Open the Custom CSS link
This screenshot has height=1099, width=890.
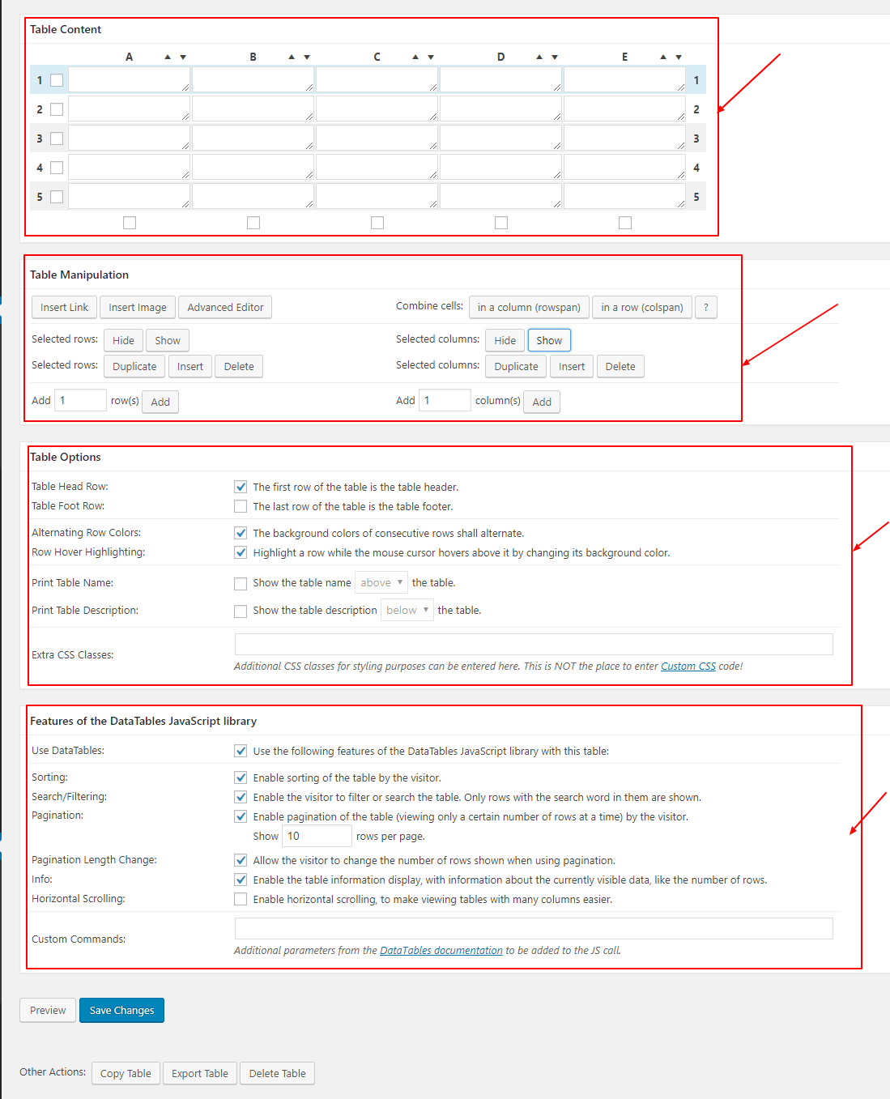[x=688, y=666]
